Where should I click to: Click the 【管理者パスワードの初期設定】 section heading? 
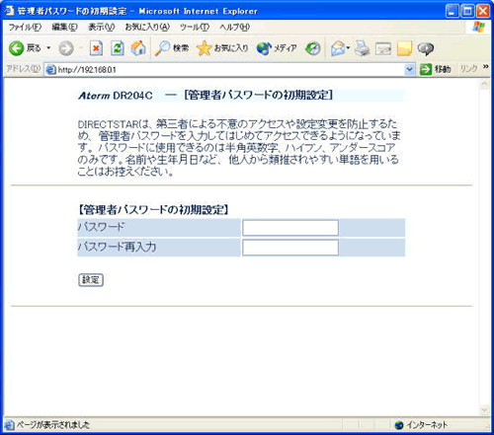pyautogui.click(x=153, y=210)
